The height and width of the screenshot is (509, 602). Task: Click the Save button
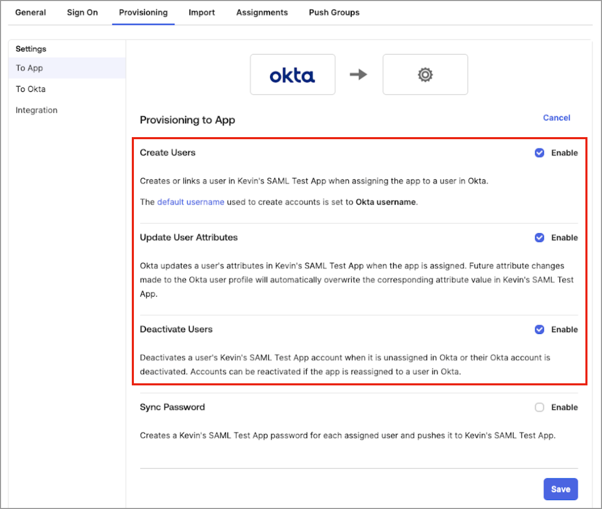(560, 489)
